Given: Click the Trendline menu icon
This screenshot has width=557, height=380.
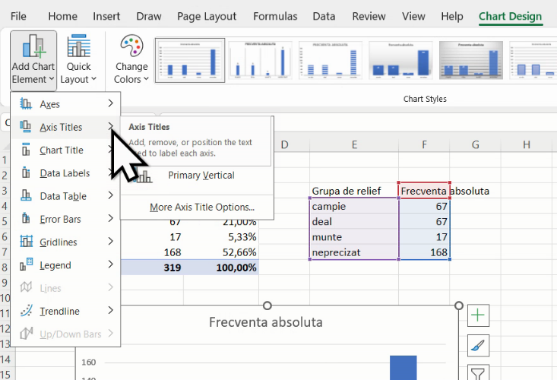Looking at the screenshot, I should (27, 311).
